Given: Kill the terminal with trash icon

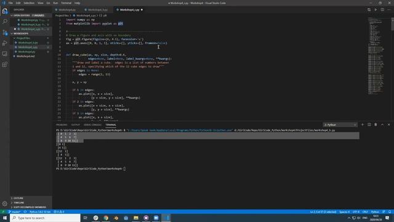Looking at the screenshot, I should 376,125.
